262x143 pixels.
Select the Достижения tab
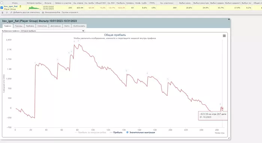55,26
